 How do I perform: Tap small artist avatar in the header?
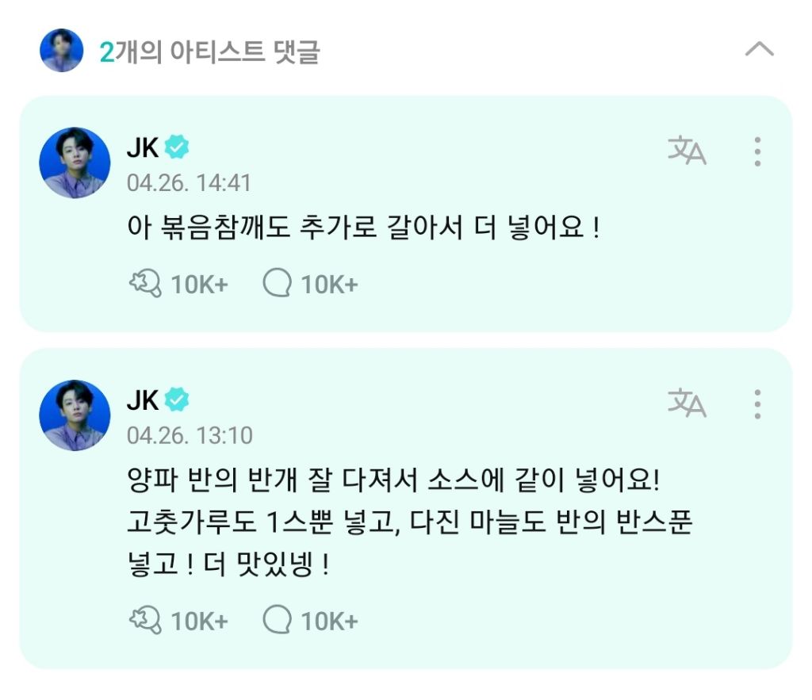(x=61, y=51)
